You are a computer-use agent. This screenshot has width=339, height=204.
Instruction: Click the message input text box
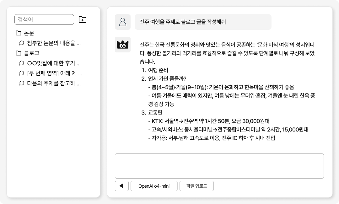[x=219, y=166]
